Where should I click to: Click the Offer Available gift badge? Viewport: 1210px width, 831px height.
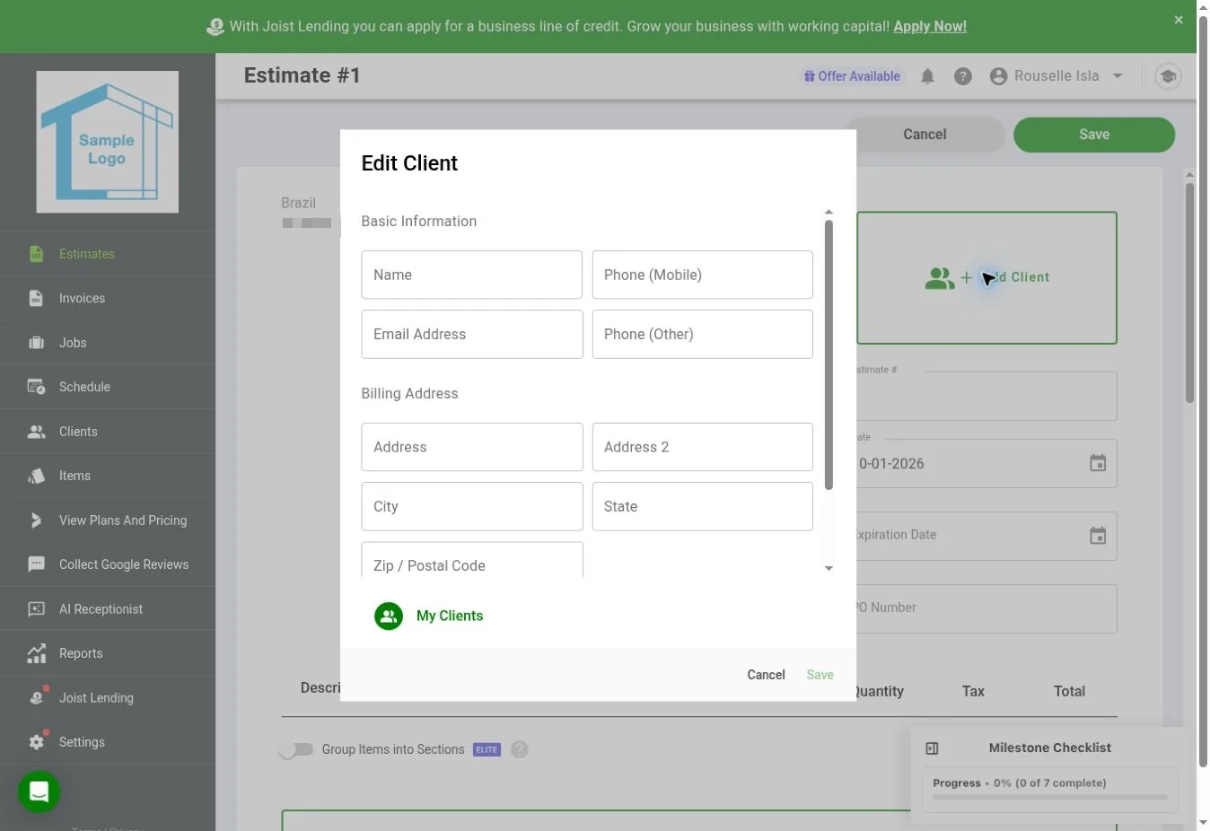[852, 76]
